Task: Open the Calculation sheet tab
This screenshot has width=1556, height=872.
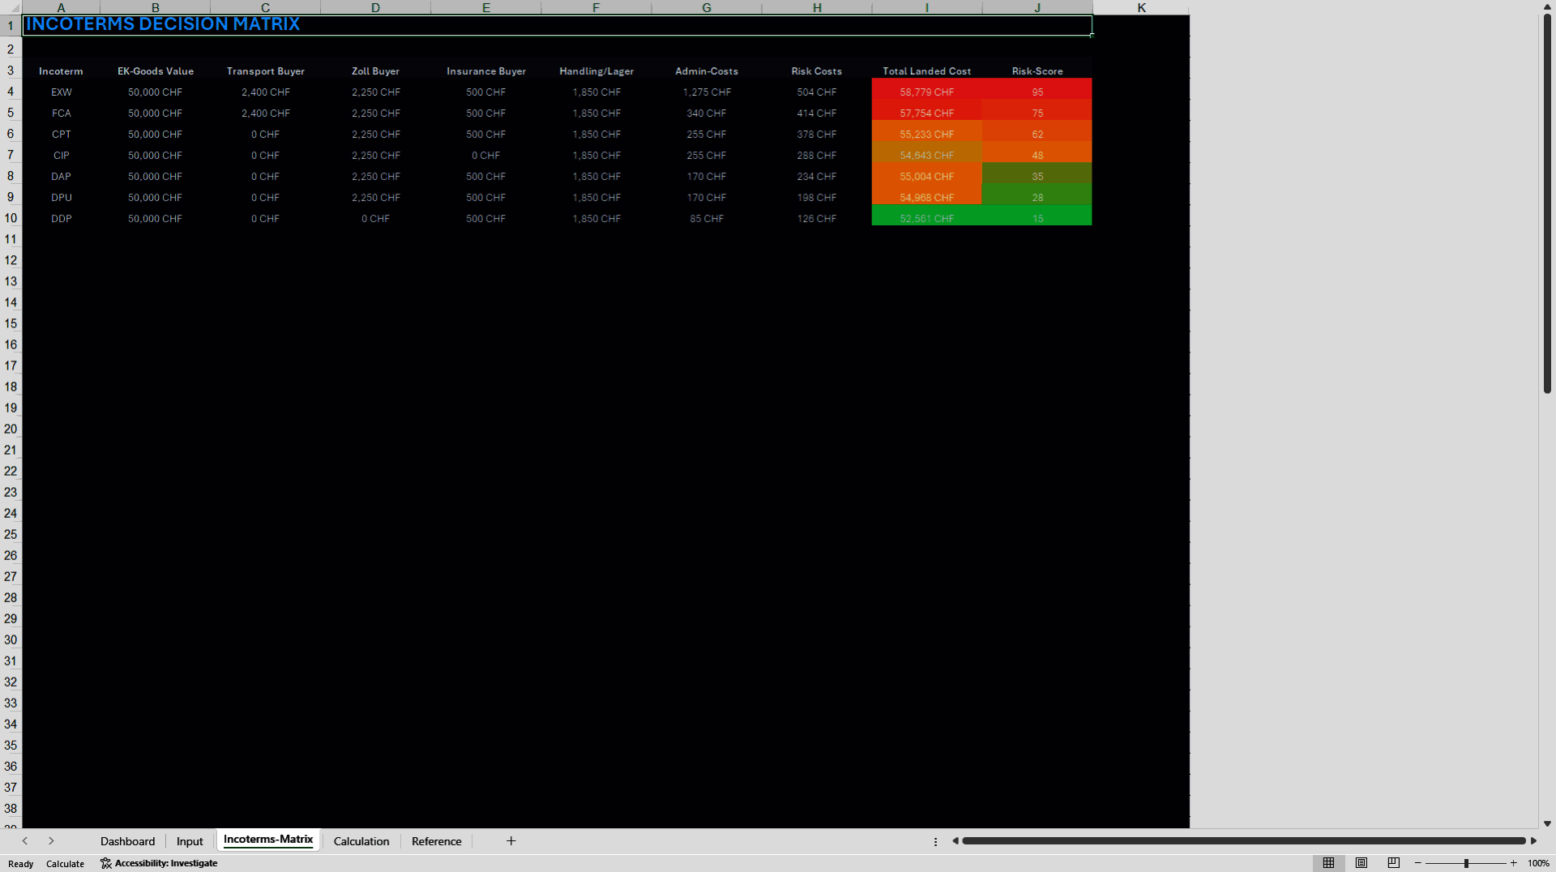Action: tap(361, 841)
